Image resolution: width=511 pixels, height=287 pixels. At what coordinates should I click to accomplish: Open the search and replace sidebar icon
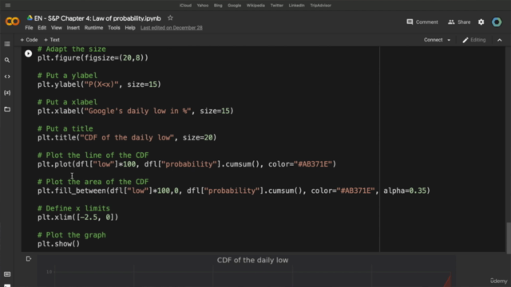[7, 61]
